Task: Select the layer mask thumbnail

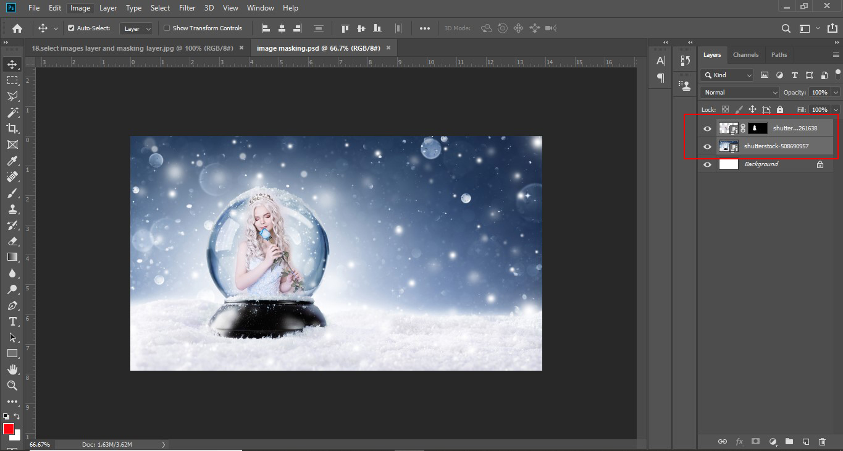Action: point(757,129)
